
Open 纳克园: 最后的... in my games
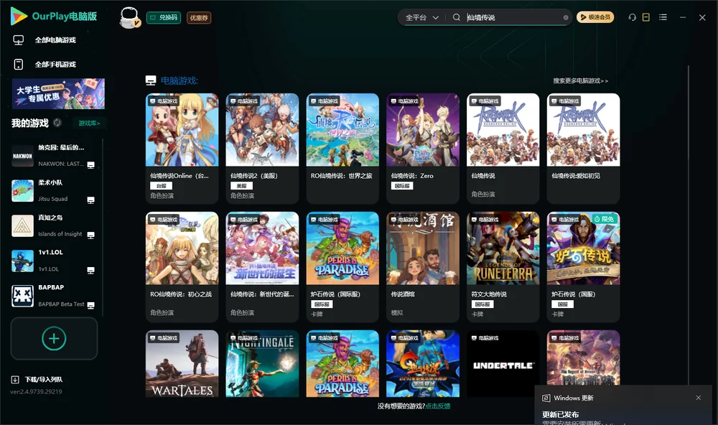pyautogui.click(x=54, y=156)
